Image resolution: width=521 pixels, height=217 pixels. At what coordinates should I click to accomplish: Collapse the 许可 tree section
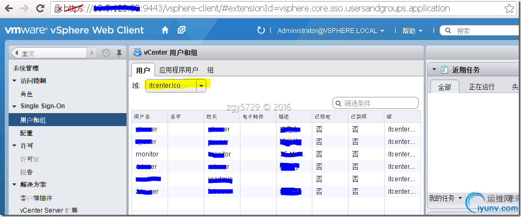click(x=14, y=146)
